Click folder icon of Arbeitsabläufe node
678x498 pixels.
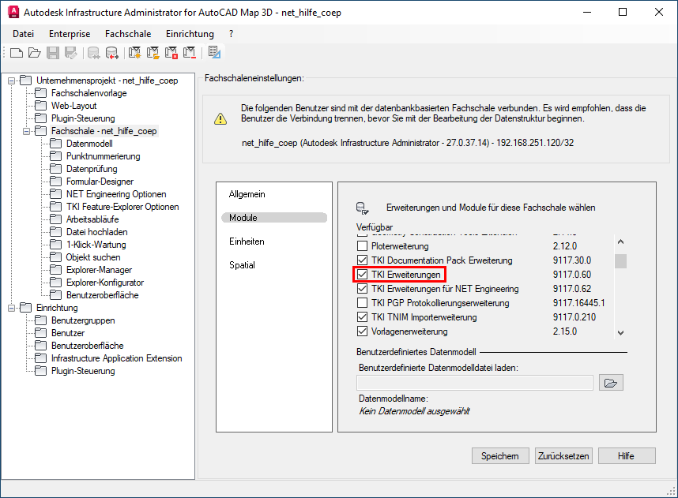click(x=56, y=219)
